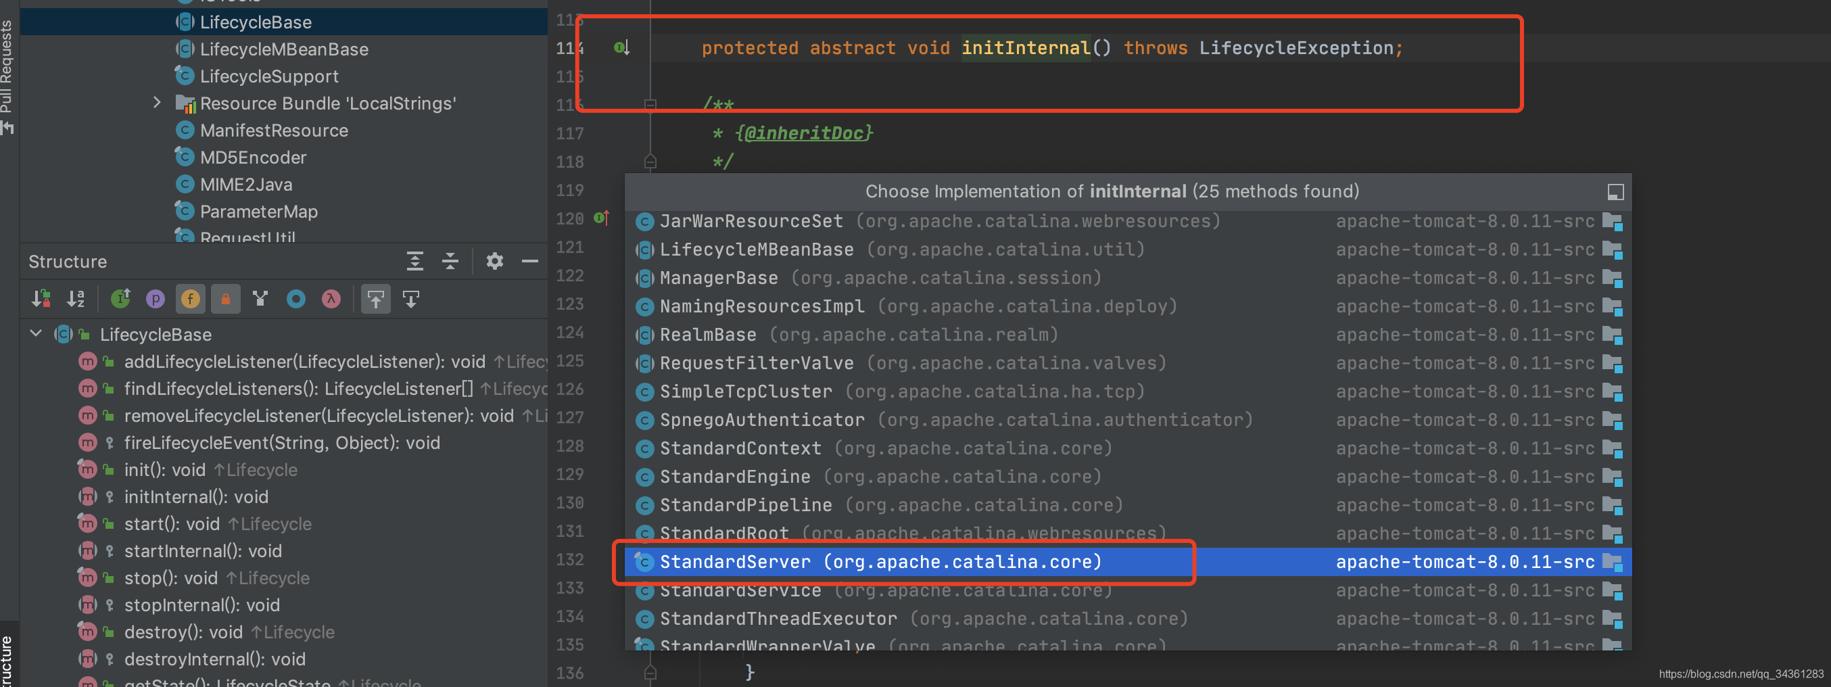Collapse the LifecycleBase node in Structure

click(x=36, y=334)
